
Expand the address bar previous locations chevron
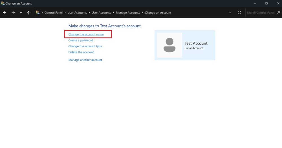pyautogui.click(x=230, y=13)
